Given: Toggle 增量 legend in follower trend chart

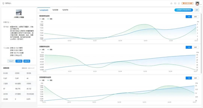Looking at the screenshot, I should tap(50, 19).
